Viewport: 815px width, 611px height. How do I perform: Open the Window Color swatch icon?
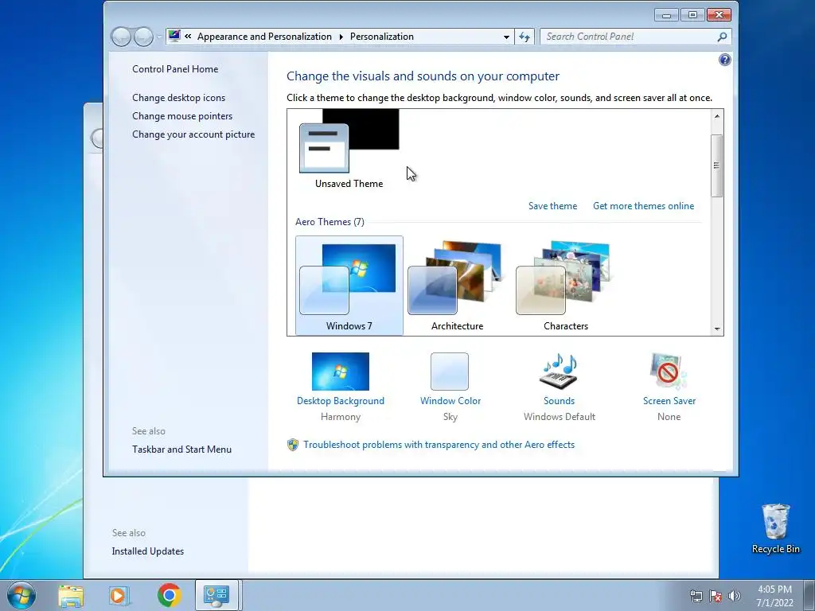coord(450,372)
